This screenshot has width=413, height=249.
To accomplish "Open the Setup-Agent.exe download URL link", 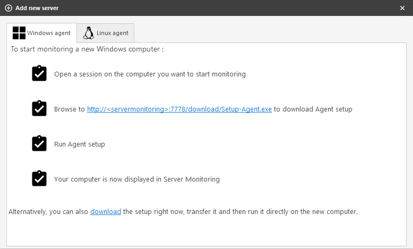I will click(179, 109).
